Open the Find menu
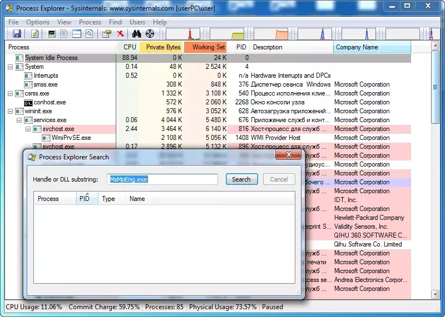The height and width of the screenshot is (317, 445). [115, 22]
